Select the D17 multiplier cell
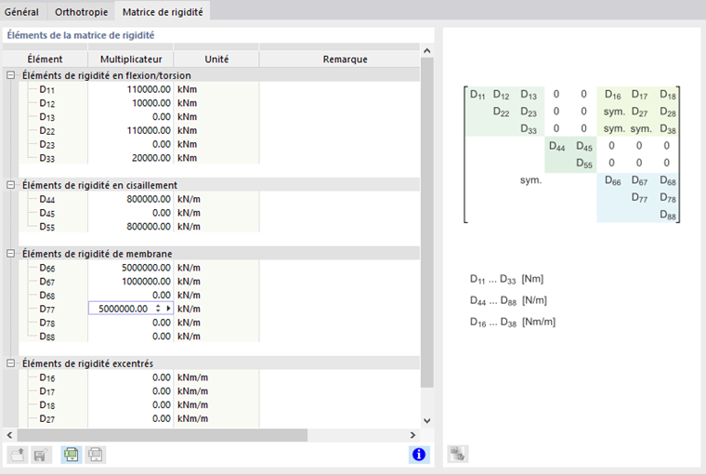This screenshot has height=475, width=706. point(131,391)
